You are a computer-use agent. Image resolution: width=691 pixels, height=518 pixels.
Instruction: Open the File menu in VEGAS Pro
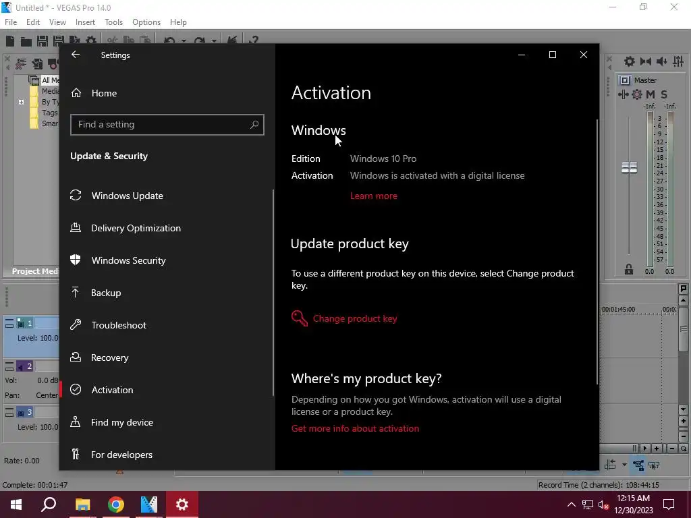11,22
